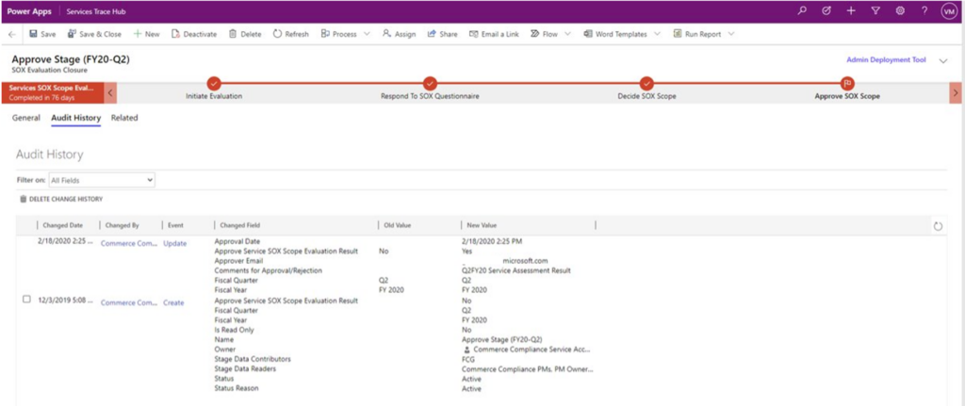The image size is (965, 406).
Task: Click the 'Approver Email' field name
Action: click(238, 261)
